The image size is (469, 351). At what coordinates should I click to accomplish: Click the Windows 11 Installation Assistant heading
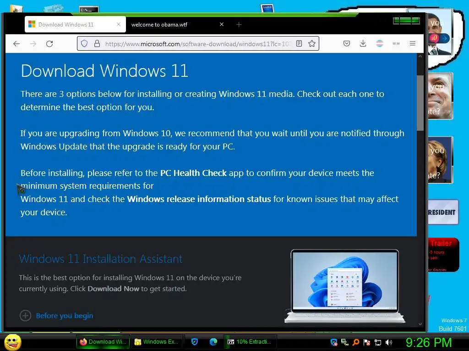pyautogui.click(x=101, y=259)
